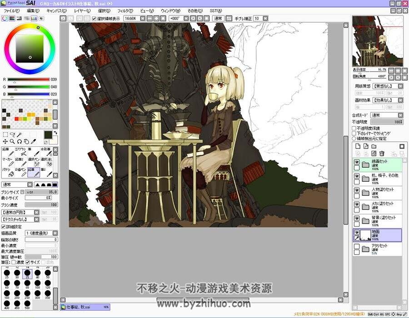This screenshot has height=318, width=409.
Task: Select the rotate view tool
Action: click(19, 142)
